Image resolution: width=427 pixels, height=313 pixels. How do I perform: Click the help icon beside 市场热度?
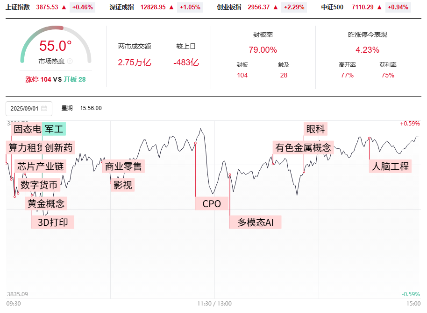pos(70,61)
